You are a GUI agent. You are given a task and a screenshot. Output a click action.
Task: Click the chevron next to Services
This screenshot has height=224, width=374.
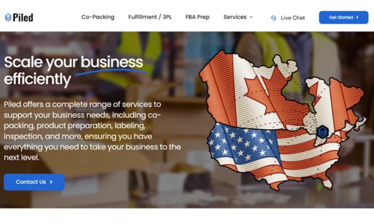[251, 17]
